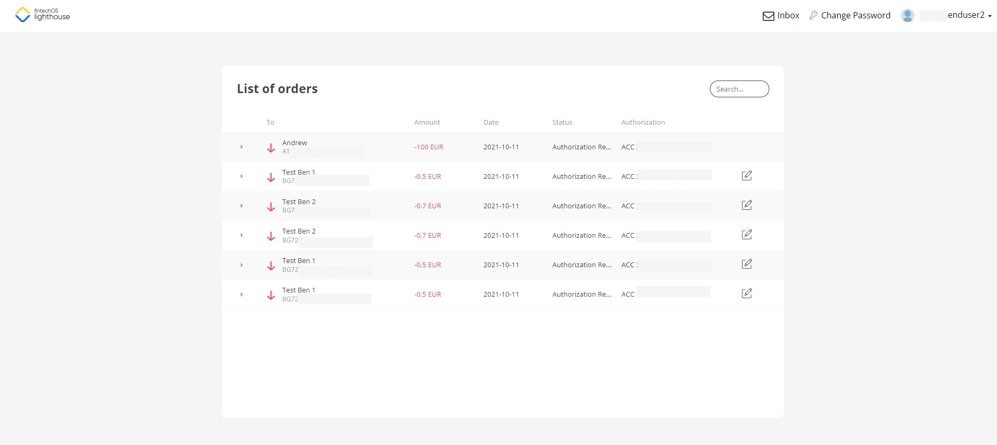Click the edit icon for the first Test Ben 1 order

point(746,176)
